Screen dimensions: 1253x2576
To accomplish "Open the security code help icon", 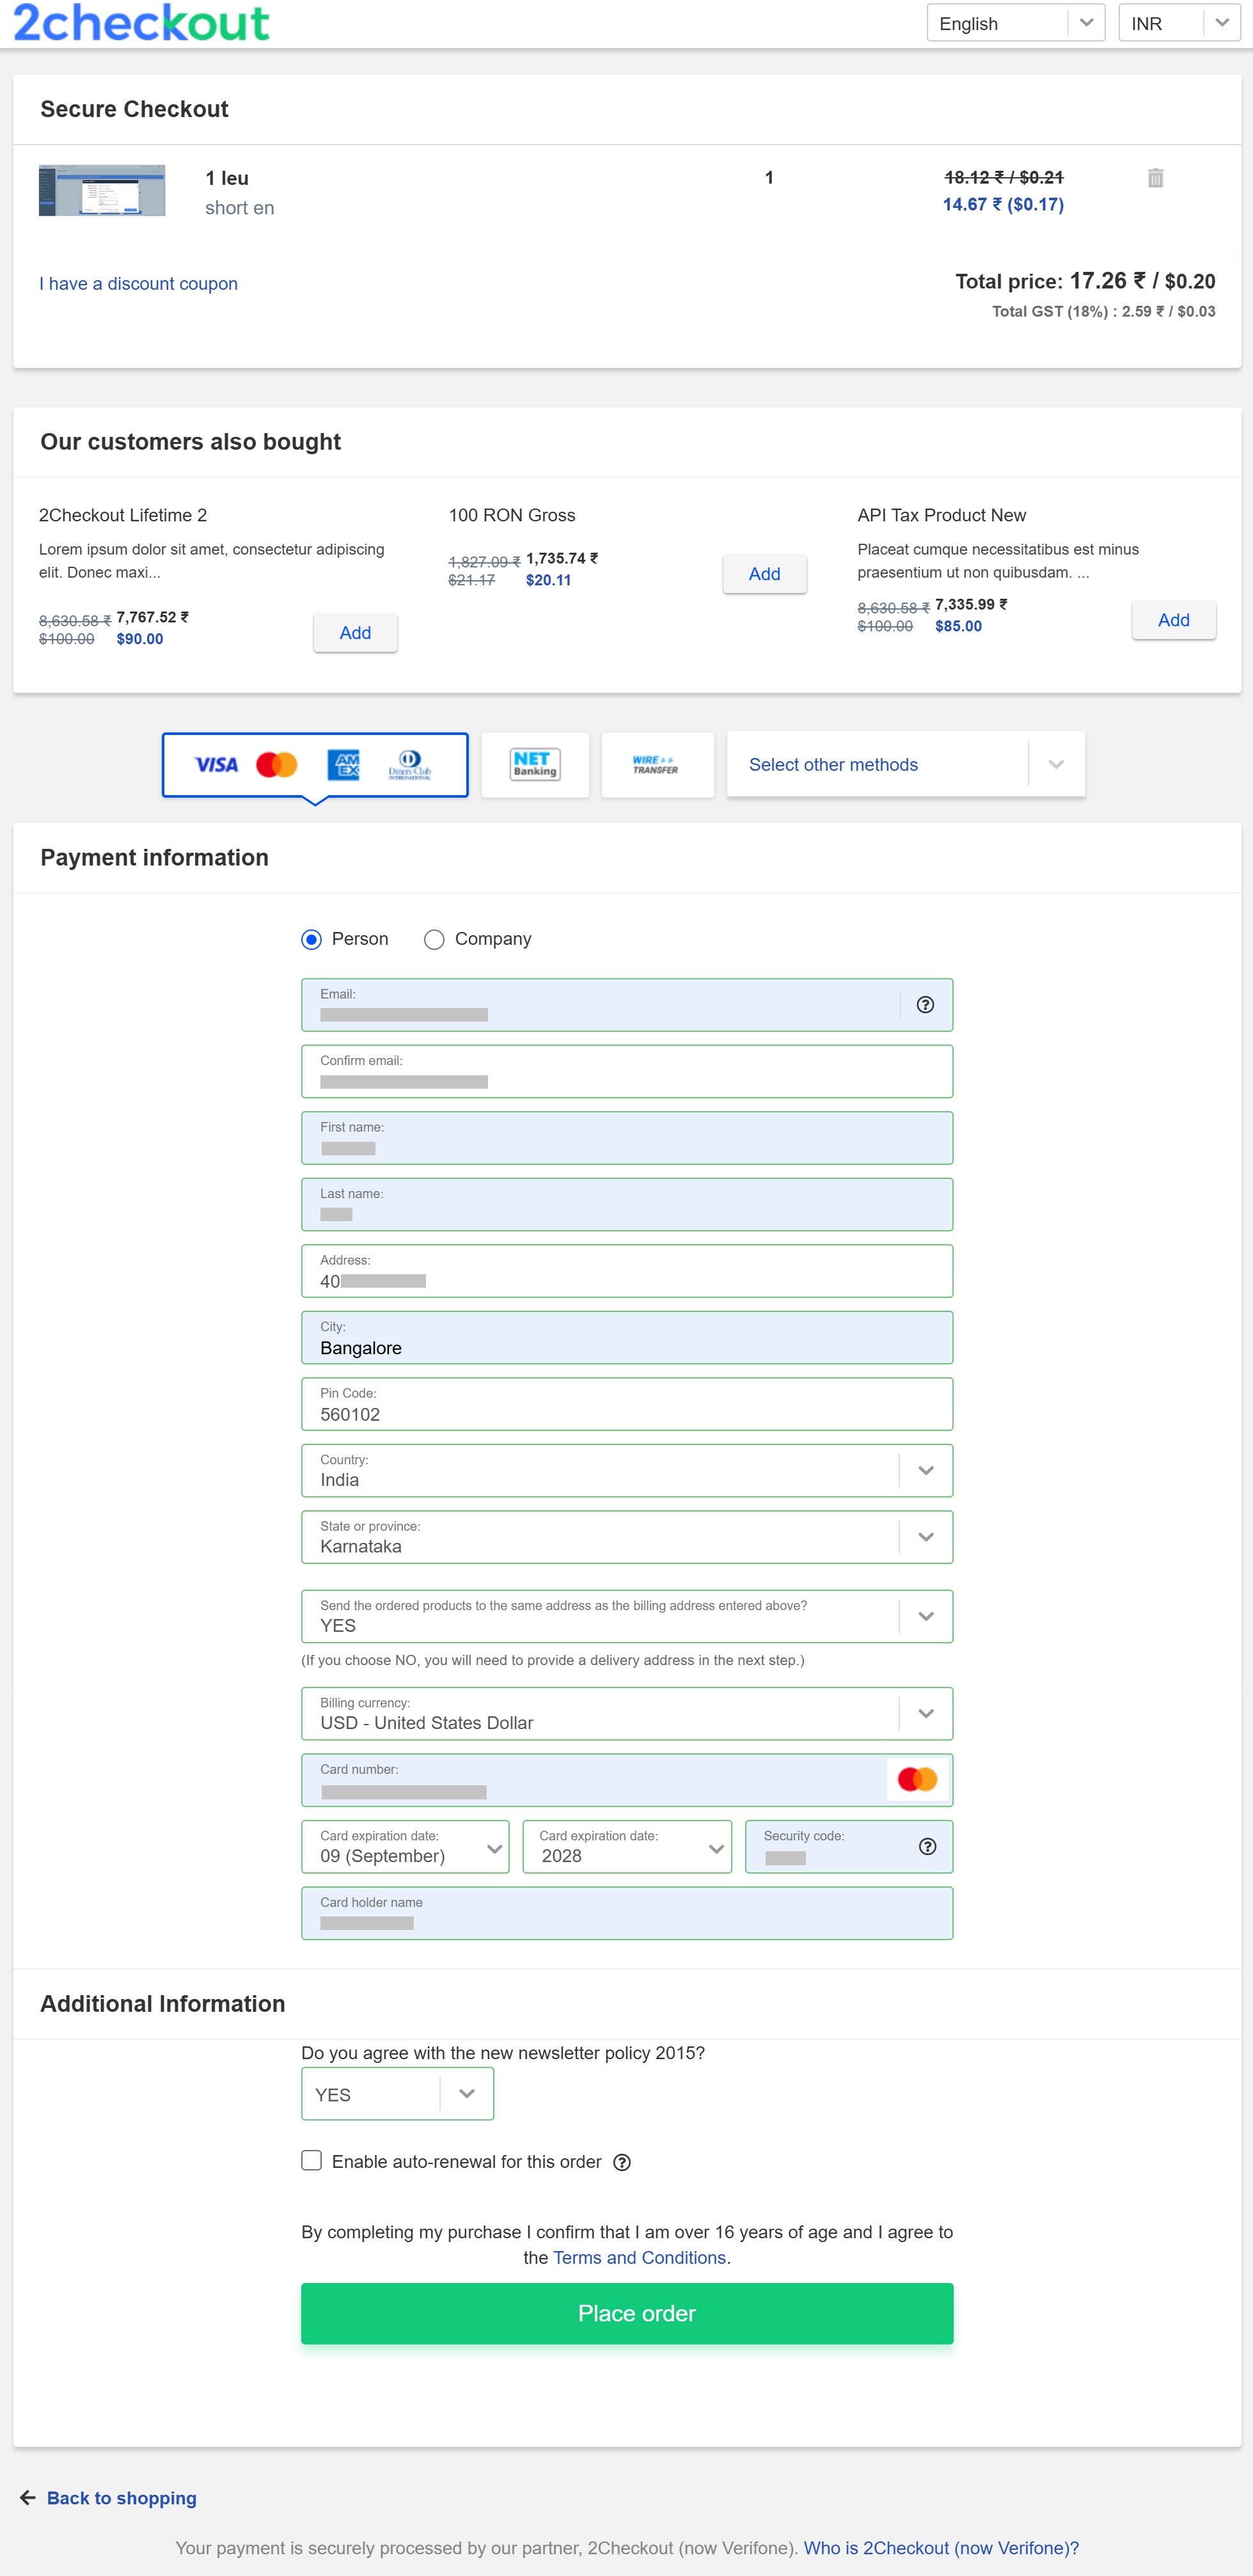I will click(927, 1847).
